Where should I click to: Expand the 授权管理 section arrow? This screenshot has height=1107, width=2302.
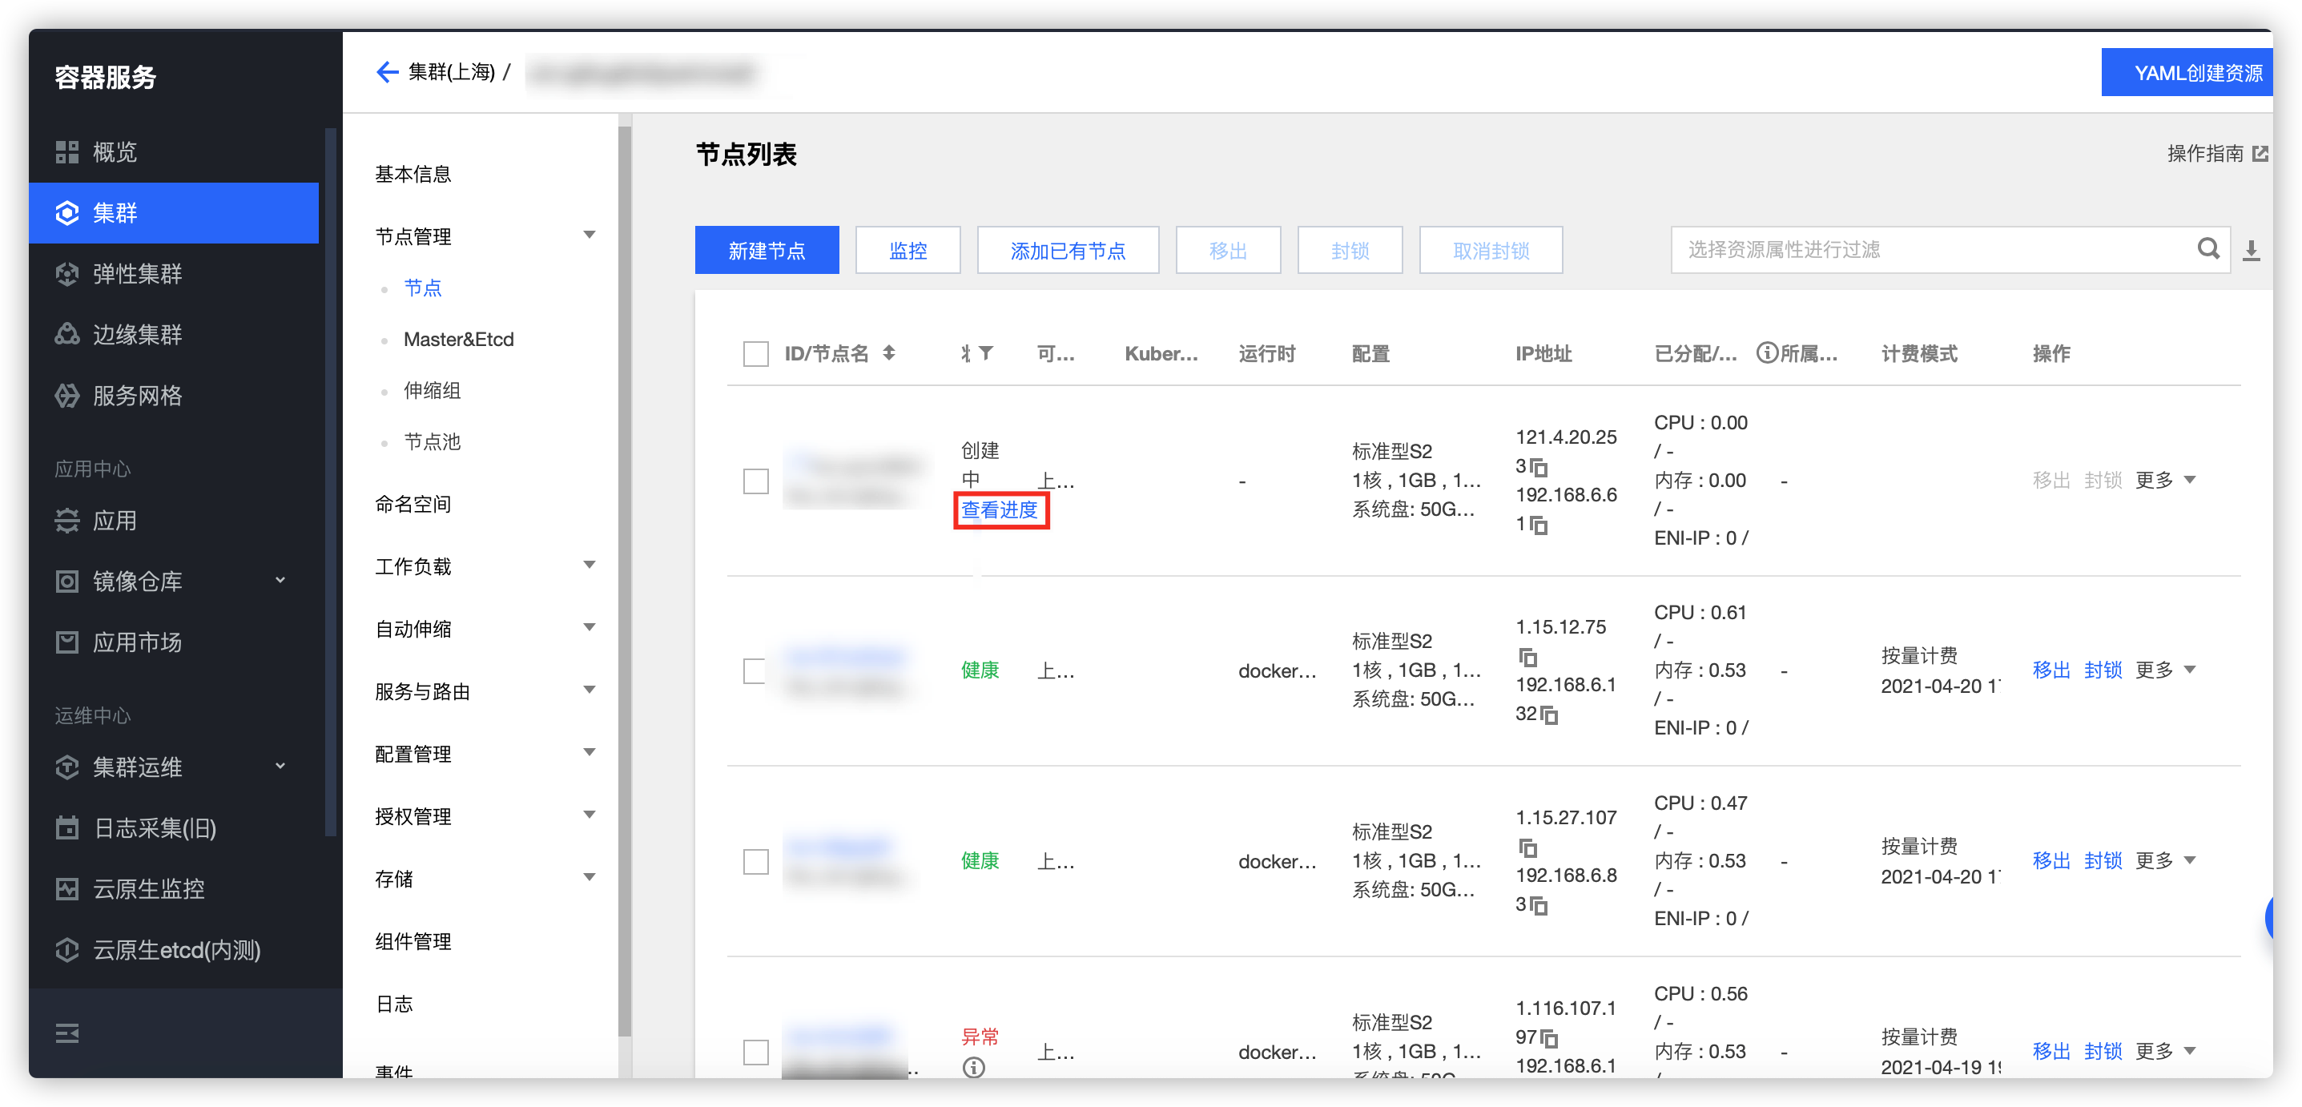click(589, 815)
